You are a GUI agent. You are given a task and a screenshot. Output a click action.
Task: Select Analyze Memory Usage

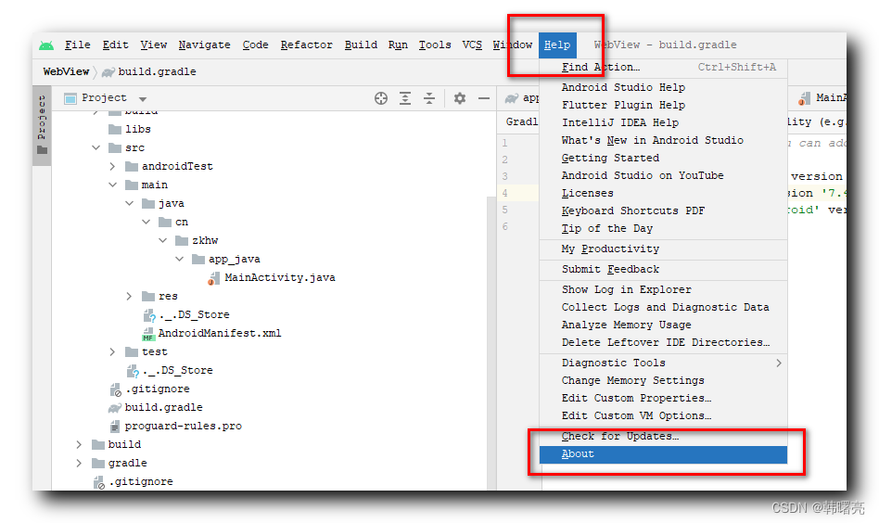tap(663, 325)
